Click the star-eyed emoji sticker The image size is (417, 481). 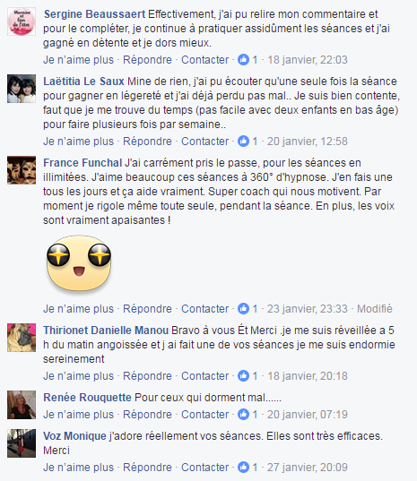pos(79,263)
